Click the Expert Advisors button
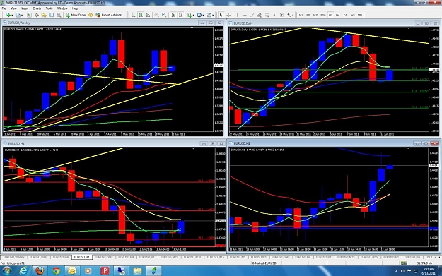 click(x=109, y=15)
